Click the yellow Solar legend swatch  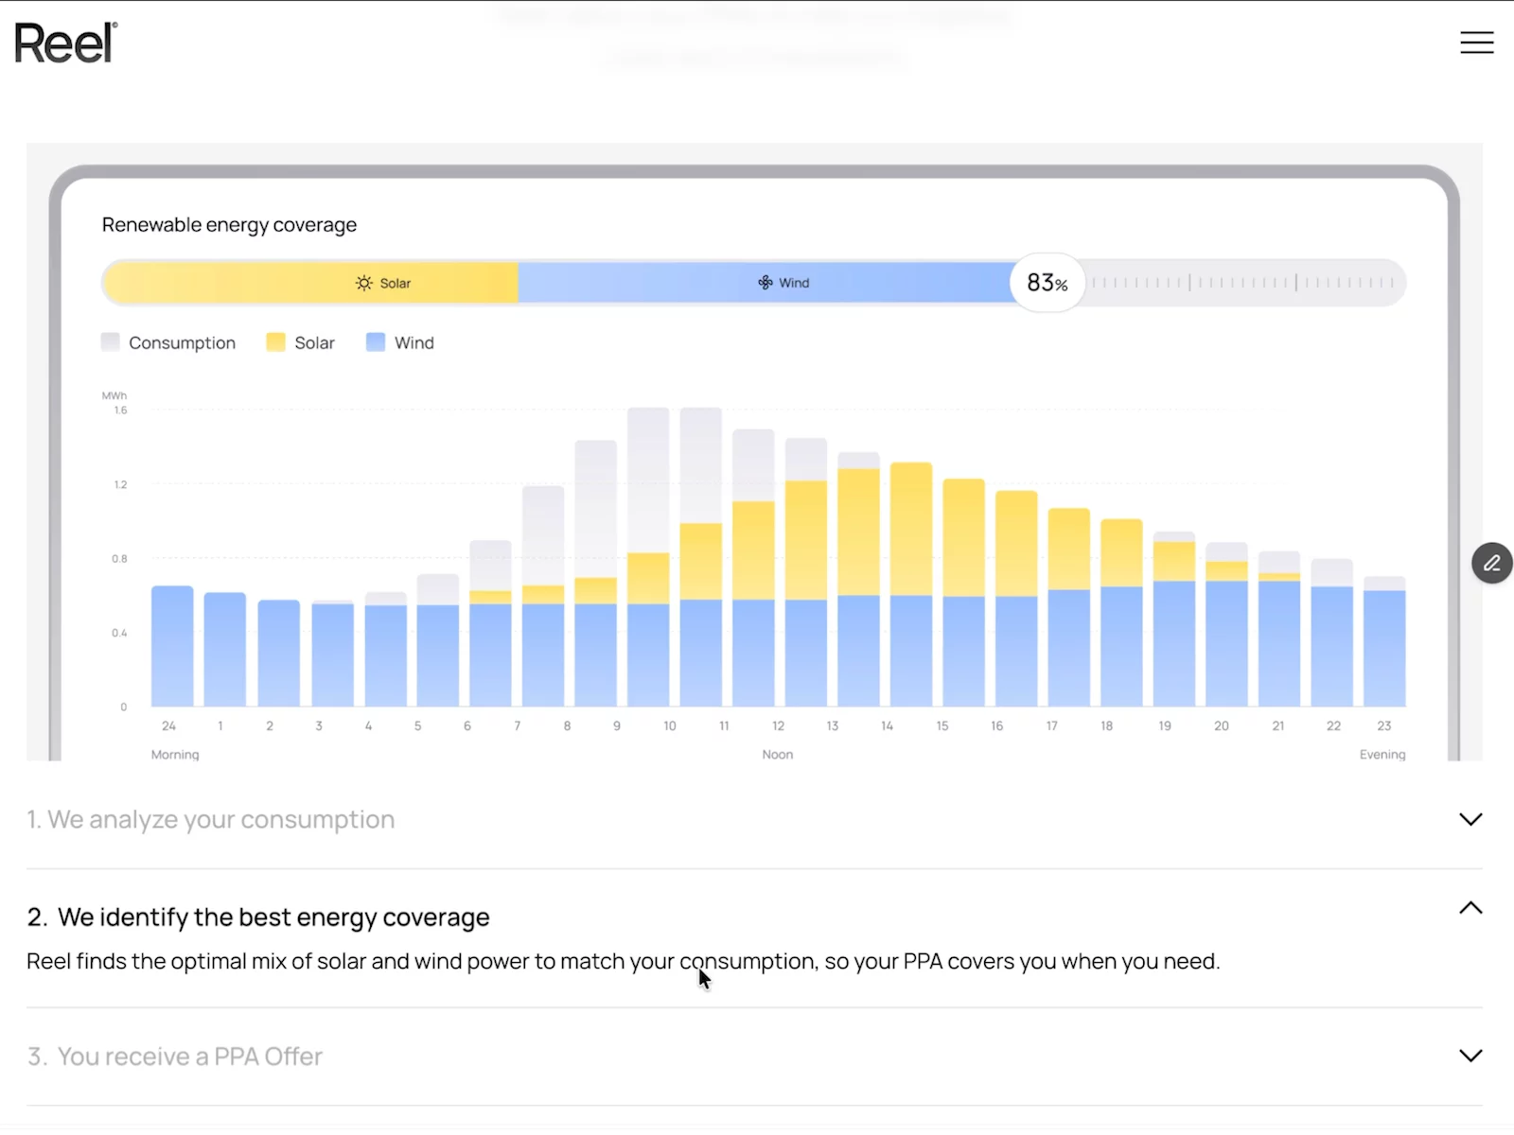coord(276,342)
